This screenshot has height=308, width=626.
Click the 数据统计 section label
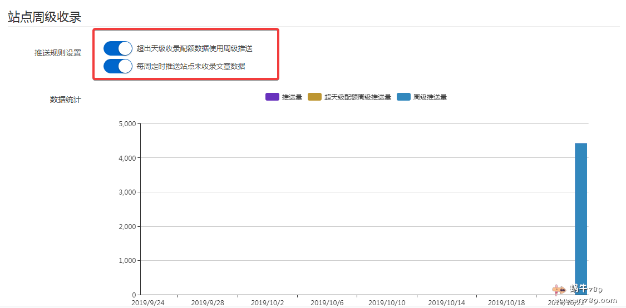[x=66, y=100]
